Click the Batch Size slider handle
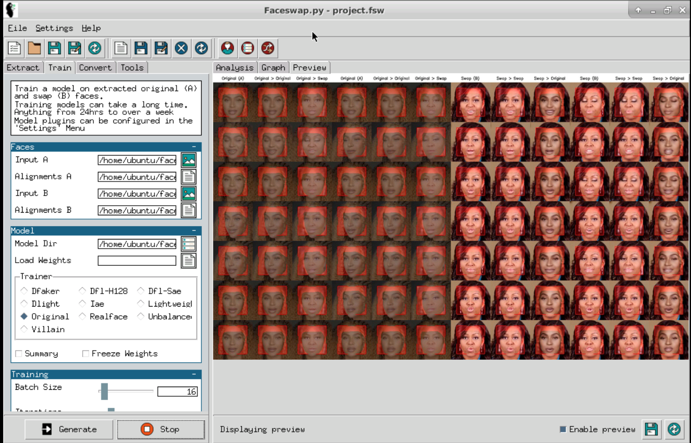Screen dimensions: 691x443 click(x=105, y=391)
